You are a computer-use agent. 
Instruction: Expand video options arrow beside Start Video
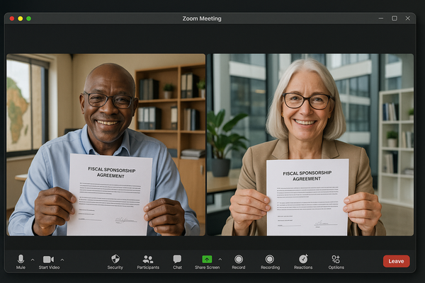point(62,260)
